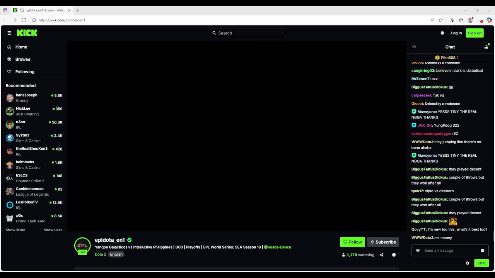Open kaneljoseph recommended channel
This screenshot has height=278, width=495.
(x=34, y=98)
